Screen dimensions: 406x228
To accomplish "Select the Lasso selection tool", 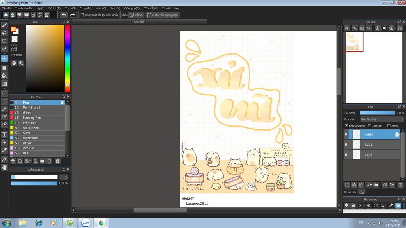I will coord(4,101).
